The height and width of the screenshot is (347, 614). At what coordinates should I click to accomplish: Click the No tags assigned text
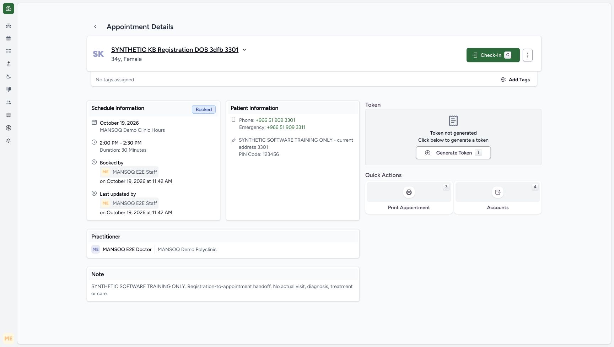[115, 80]
